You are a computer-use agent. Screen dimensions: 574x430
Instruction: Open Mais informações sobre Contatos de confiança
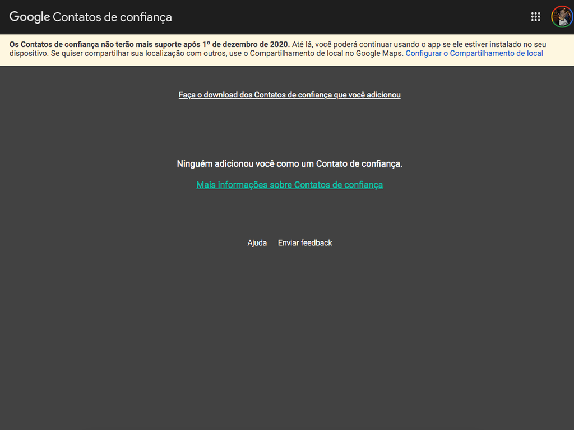(290, 185)
